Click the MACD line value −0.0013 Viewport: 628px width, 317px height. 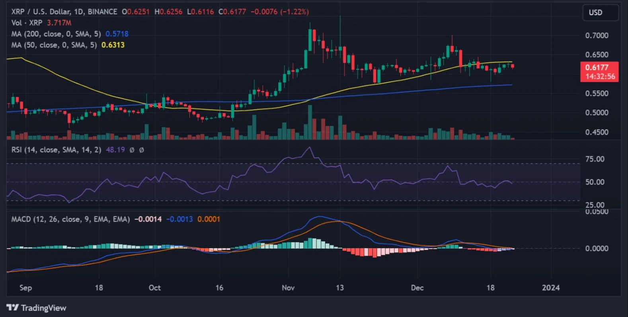(179, 219)
